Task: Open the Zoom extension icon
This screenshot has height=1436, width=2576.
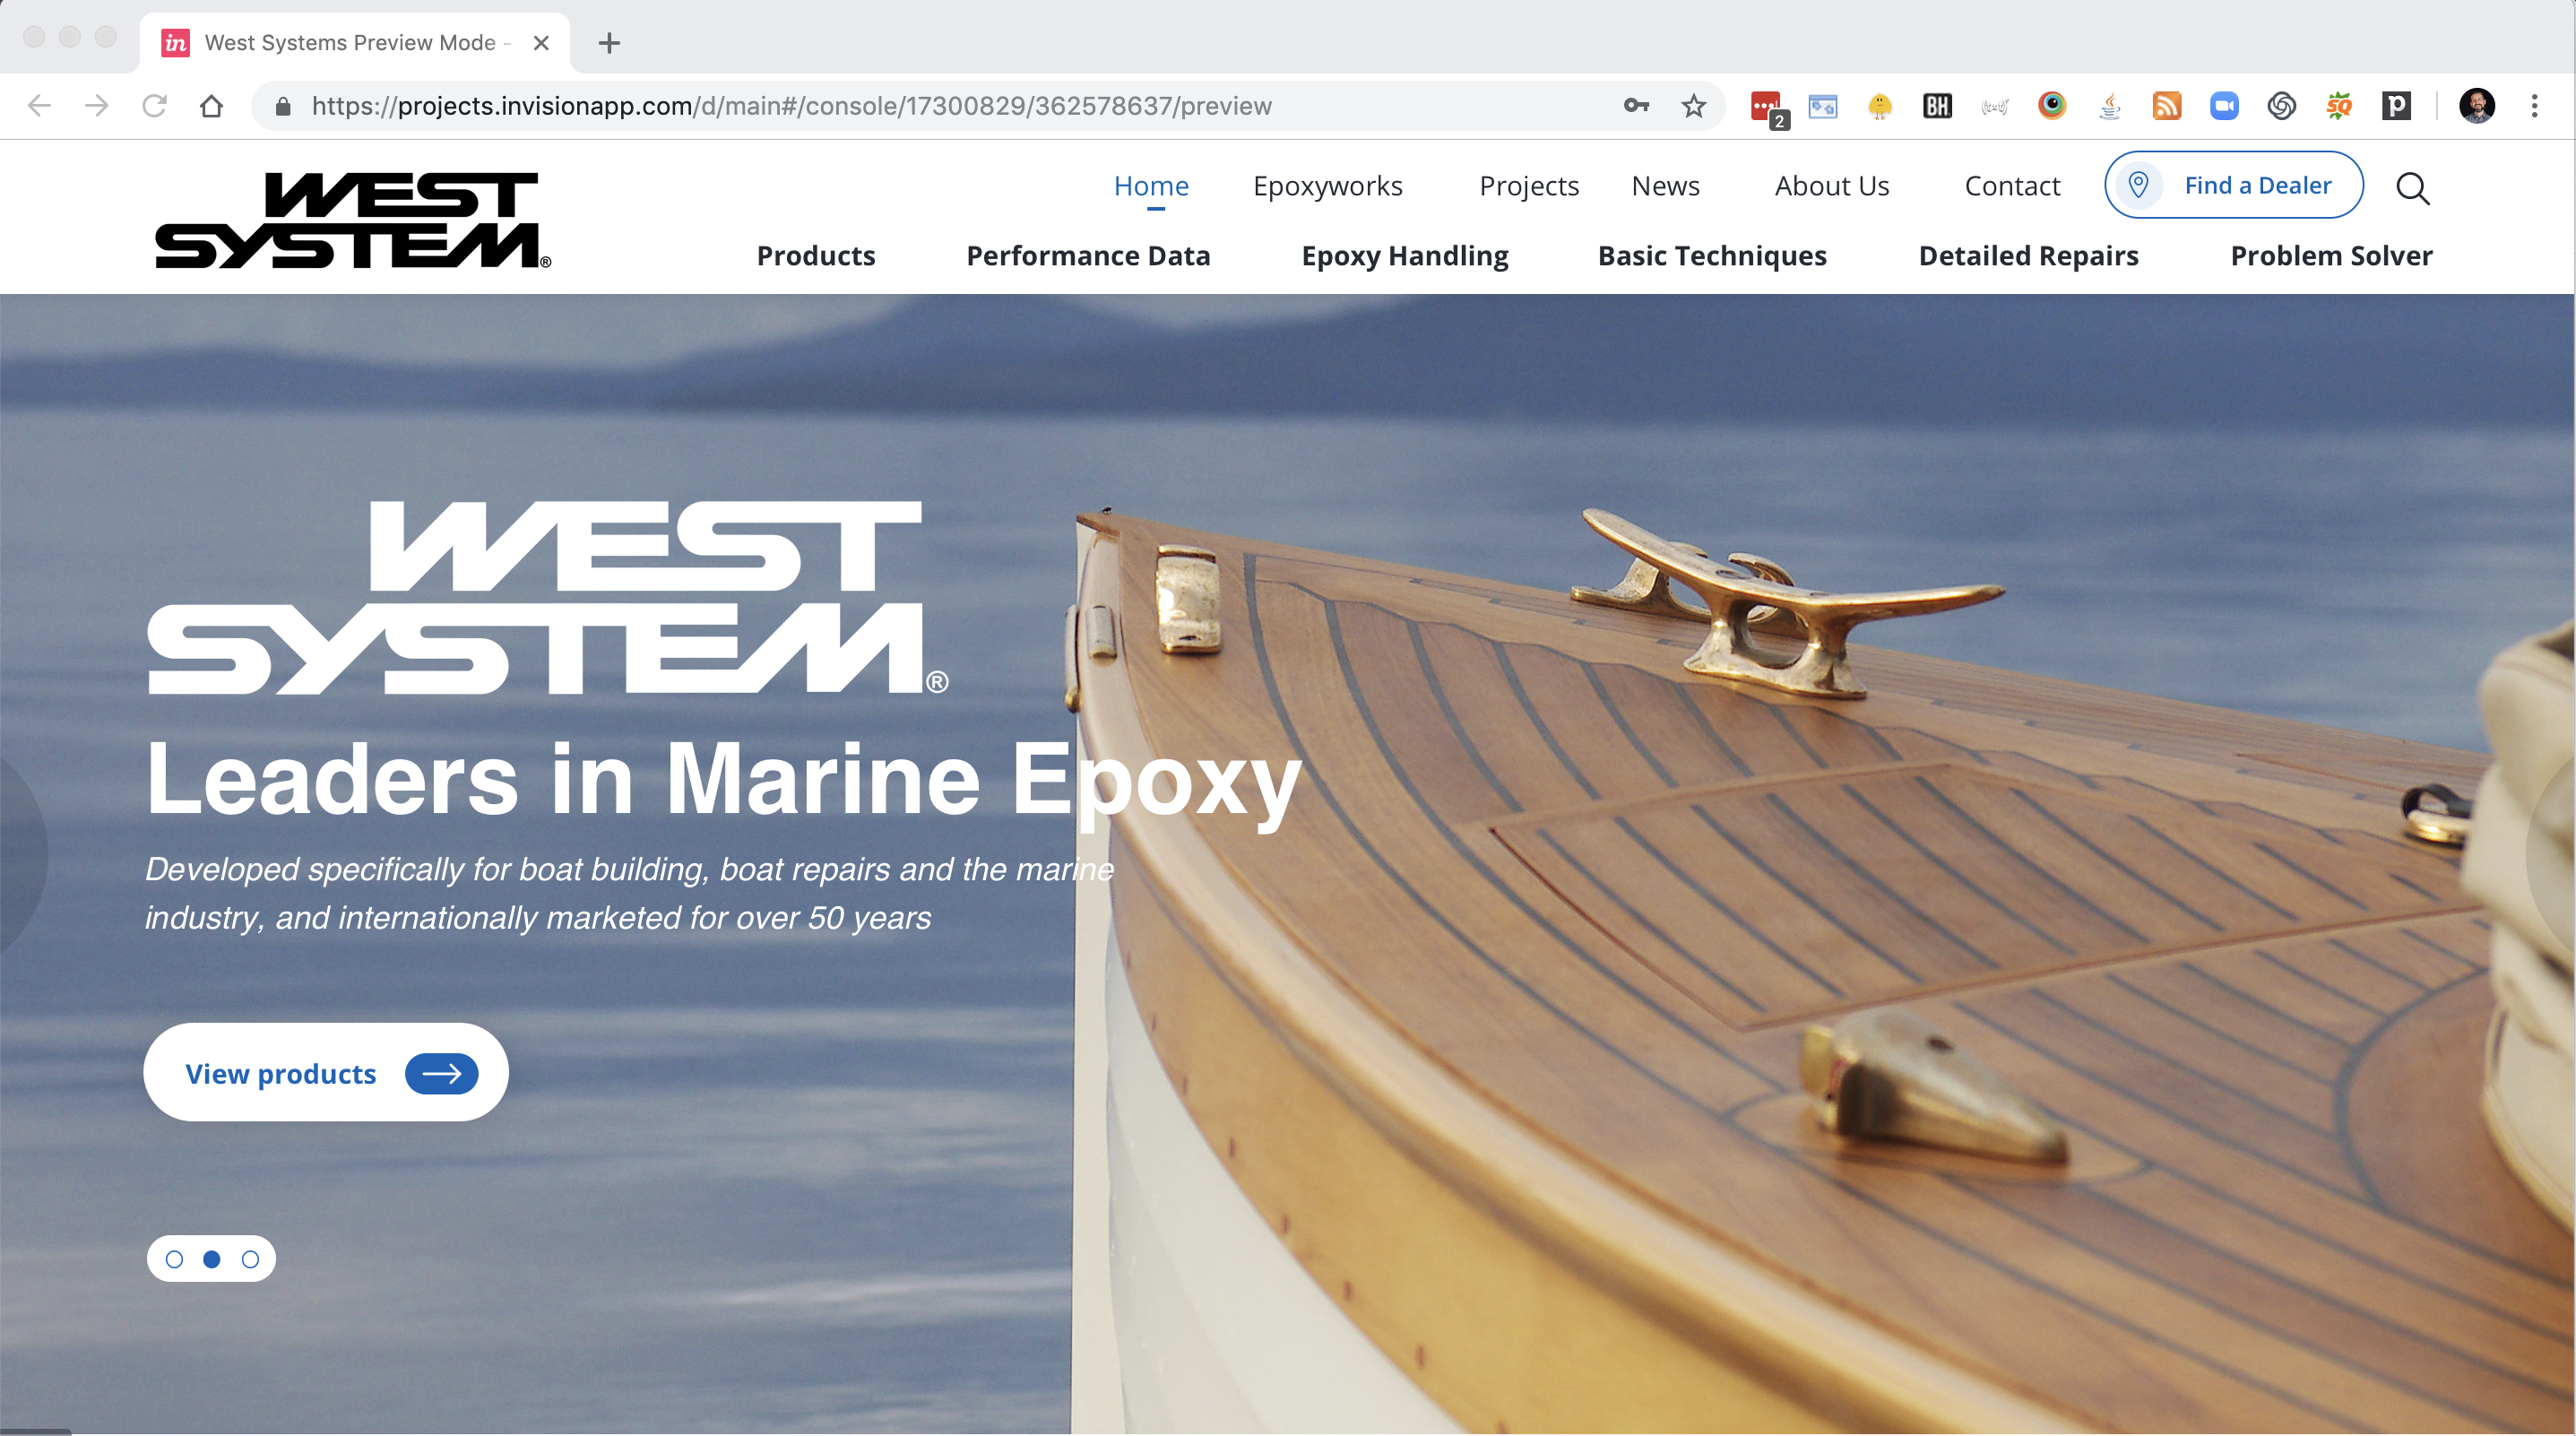Action: [2224, 106]
